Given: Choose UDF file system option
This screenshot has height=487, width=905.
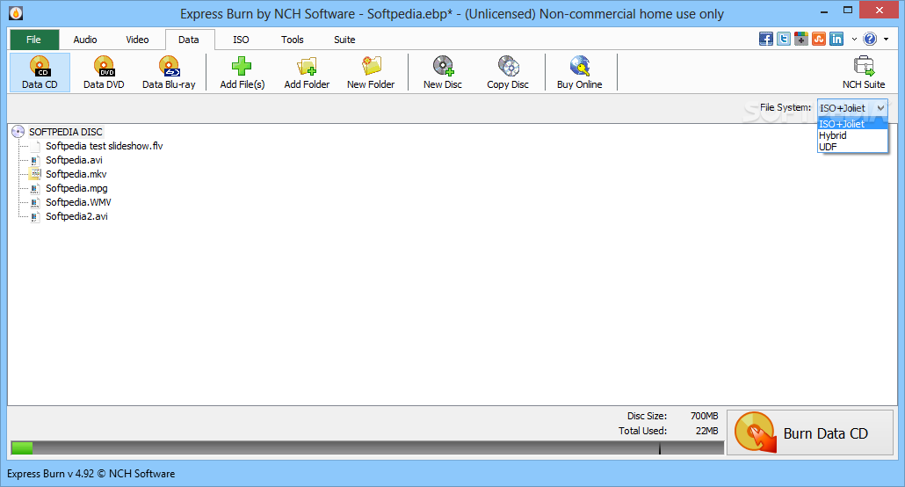Looking at the screenshot, I should (852, 147).
